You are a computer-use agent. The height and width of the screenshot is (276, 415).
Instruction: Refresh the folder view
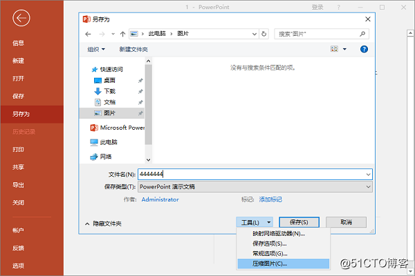(x=264, y=34)
